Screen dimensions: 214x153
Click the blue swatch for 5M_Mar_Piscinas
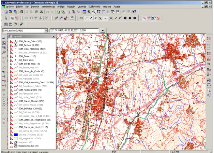click(x=16, y=135)
